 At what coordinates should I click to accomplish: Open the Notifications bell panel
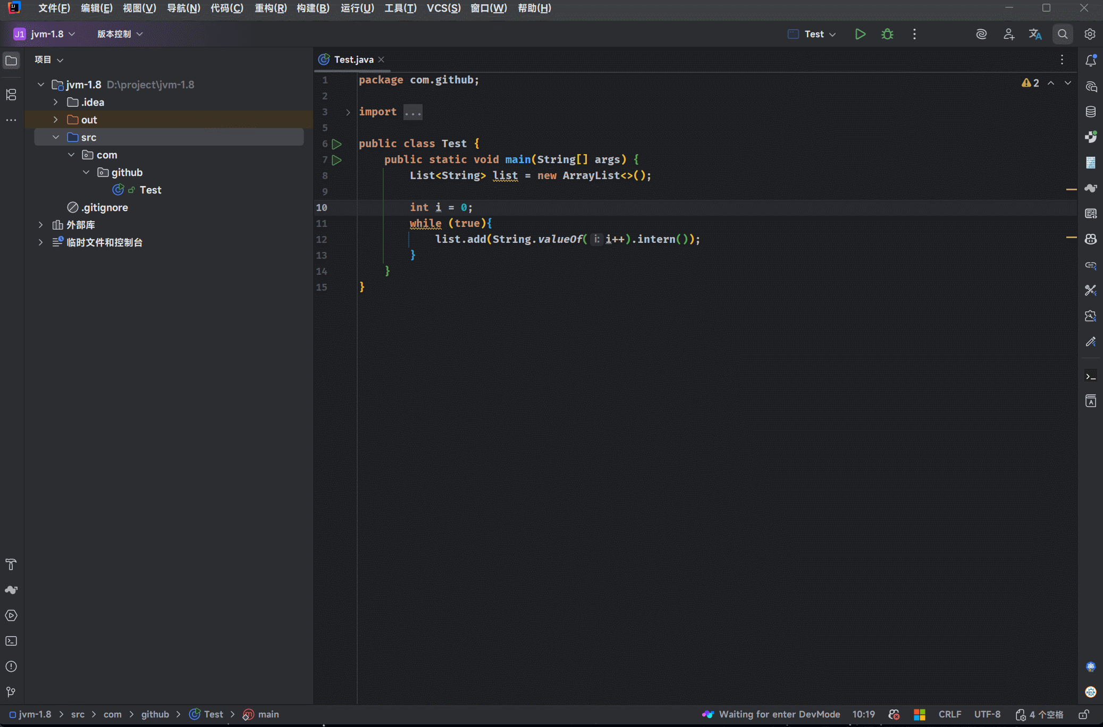[x=1091, y=61]
